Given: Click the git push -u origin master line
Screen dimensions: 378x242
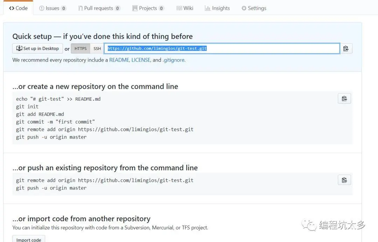Looking at the screenshot, I should tap(51, 137).
